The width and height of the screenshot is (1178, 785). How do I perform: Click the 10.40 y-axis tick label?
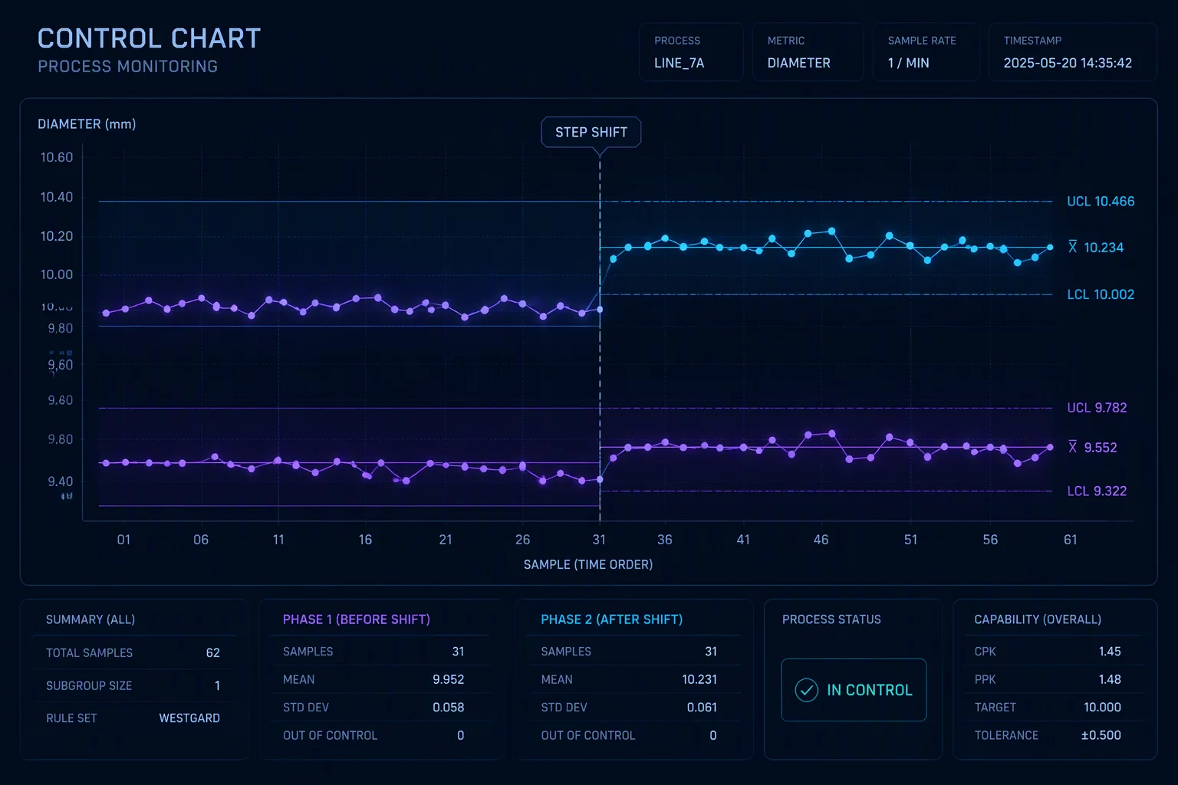pyautogui.click(x=57, y=197)
